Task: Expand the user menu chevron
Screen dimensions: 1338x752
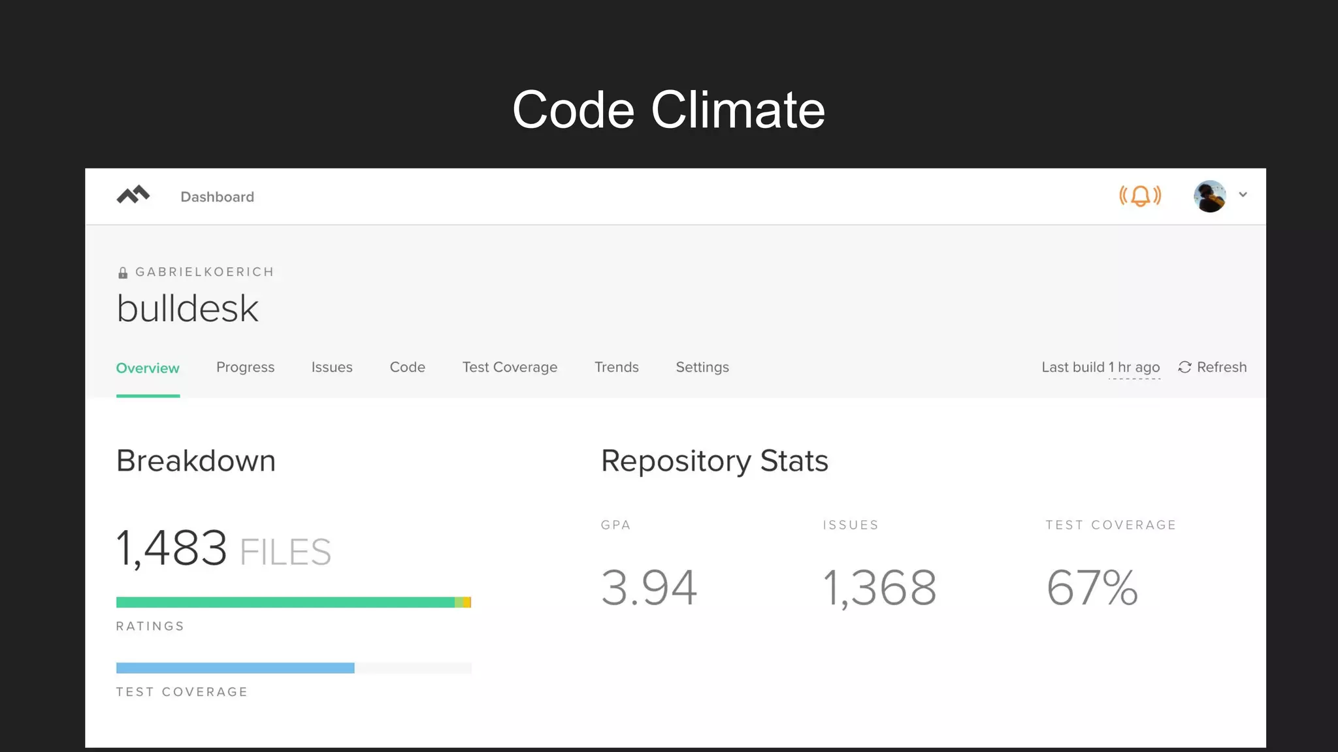Action: [x=1243, y=195]
